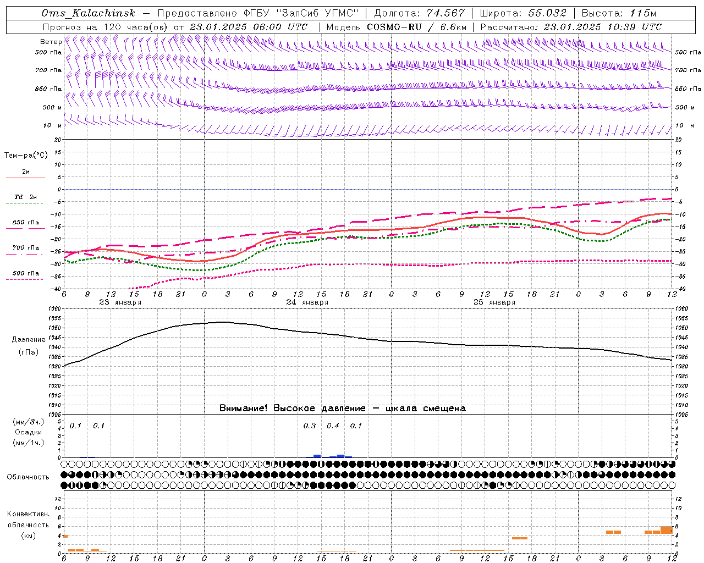Click the Модель COSMO-RU / 6.6км label
The width and height of the screenshot is (704, 563).
(397, 27)
